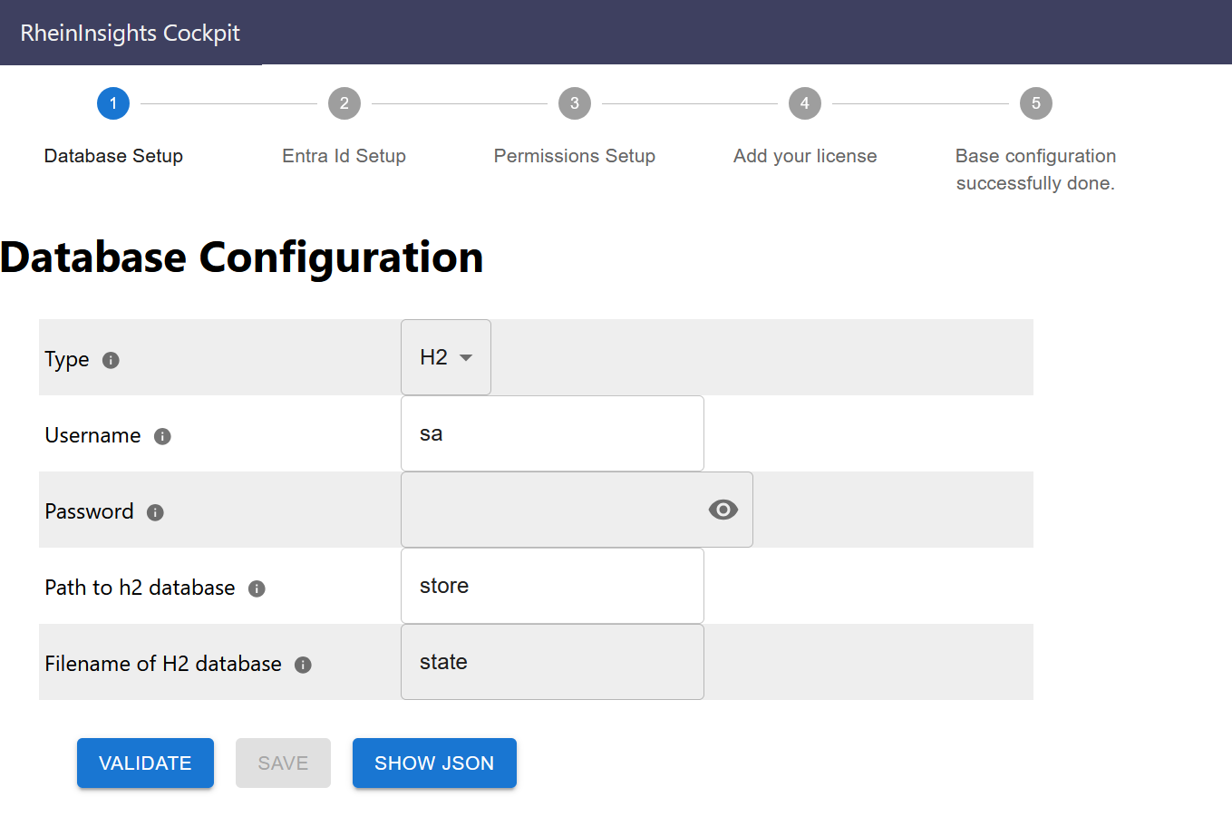Focus the Username field containing sa
The width and height of the screenshot is (1232, 836).
(x=552, y=433)
